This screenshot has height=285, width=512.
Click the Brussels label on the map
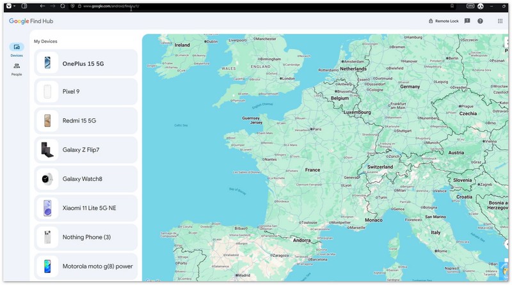click(x=344, y=91)
